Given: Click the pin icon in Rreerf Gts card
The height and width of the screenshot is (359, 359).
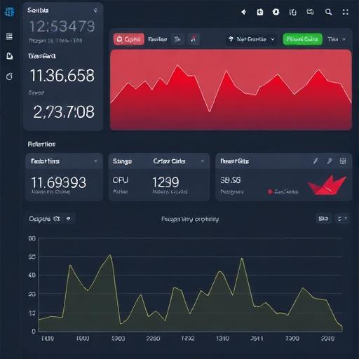Looking at the screenshot, I should [x=330, y=161].
